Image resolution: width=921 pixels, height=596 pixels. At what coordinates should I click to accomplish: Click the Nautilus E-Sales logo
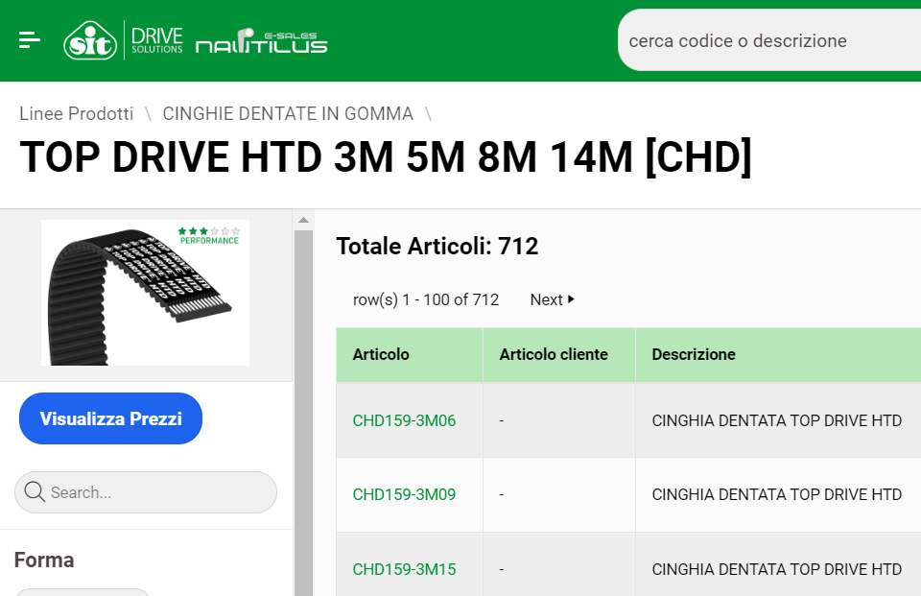coord(261,42)
